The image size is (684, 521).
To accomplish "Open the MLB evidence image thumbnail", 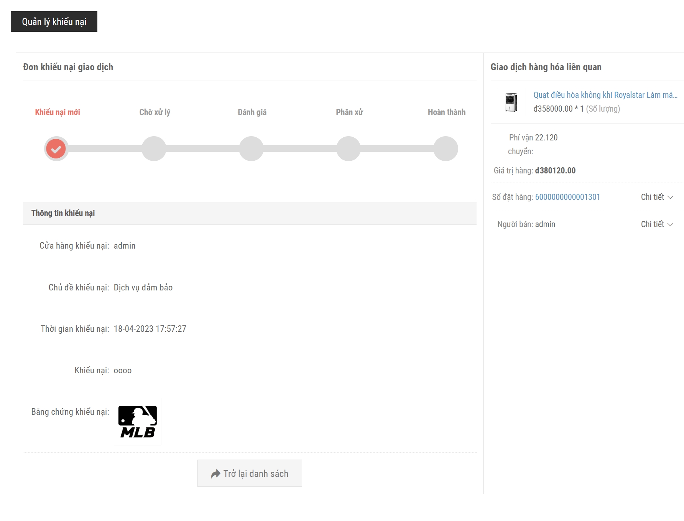I will (x=138, y=422).
